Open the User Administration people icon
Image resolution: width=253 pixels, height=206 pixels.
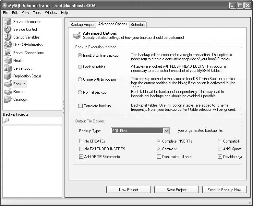(7, 45)
